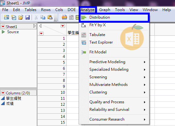Viewport: 175px width, 126px height.
Task: Click the 學生編號 column header
Action: pyautogui.click(x=73, y=33)
